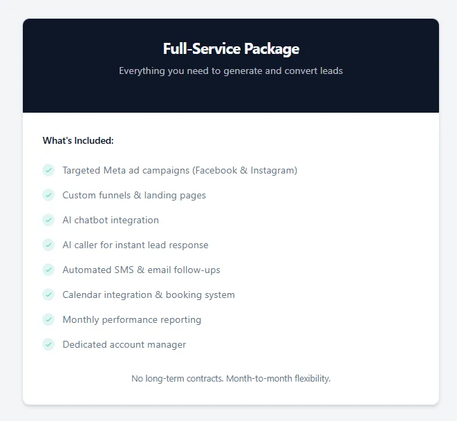The image size is (457, 421).
Task: Click the No long-term contracts footer note
Action: [x=231, y=378]
